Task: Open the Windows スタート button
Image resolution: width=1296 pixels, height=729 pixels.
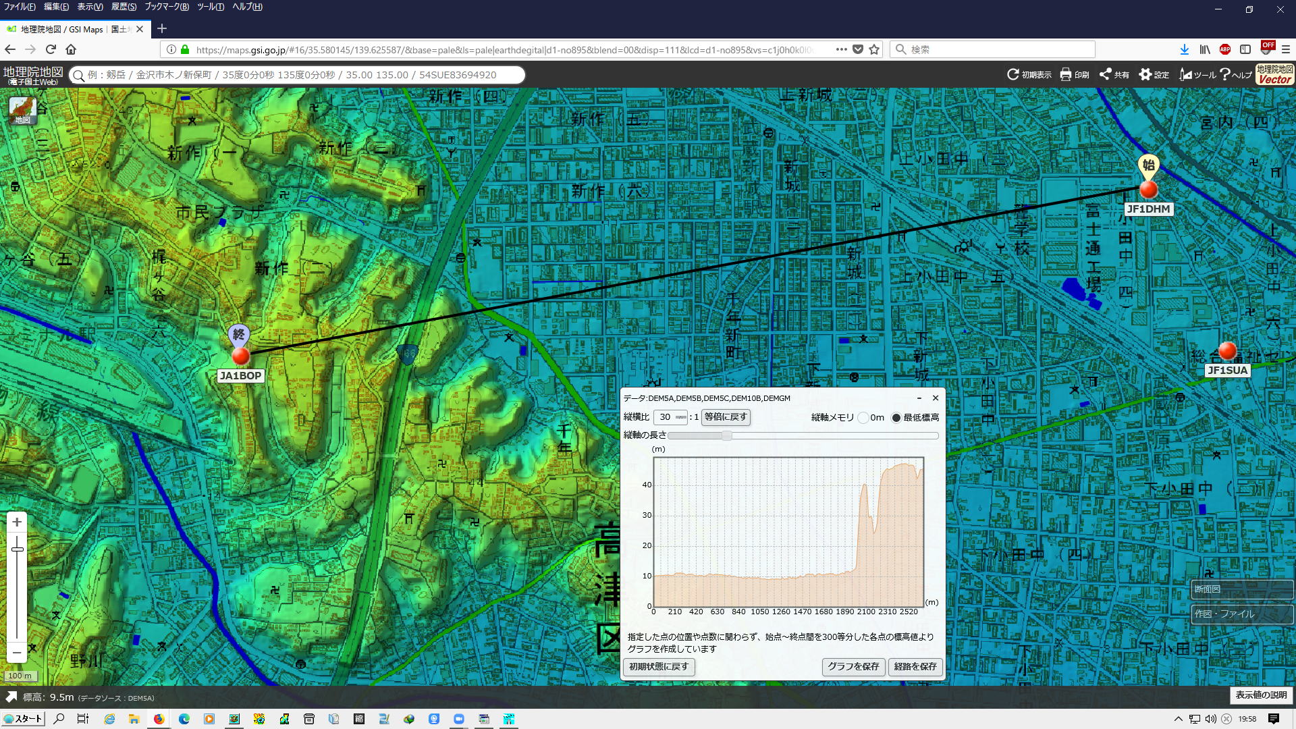Action: tap(23, 719)
